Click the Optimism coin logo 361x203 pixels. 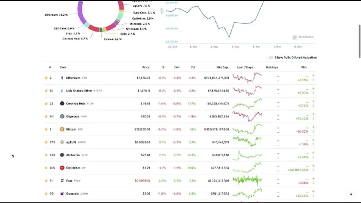click(x=62, y=168)
